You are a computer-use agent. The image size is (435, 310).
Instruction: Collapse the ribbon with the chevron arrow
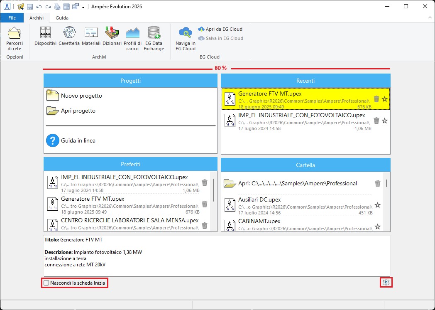coord(430,18)
